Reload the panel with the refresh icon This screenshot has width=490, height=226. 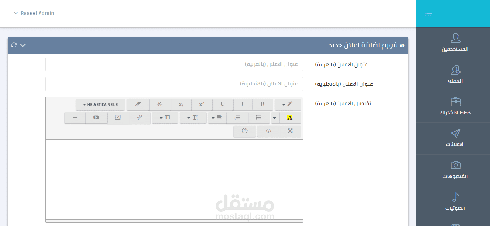(x=14, y=45)
